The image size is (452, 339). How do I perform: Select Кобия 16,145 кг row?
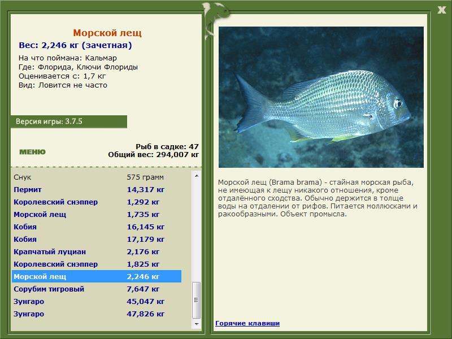point(96,227)
